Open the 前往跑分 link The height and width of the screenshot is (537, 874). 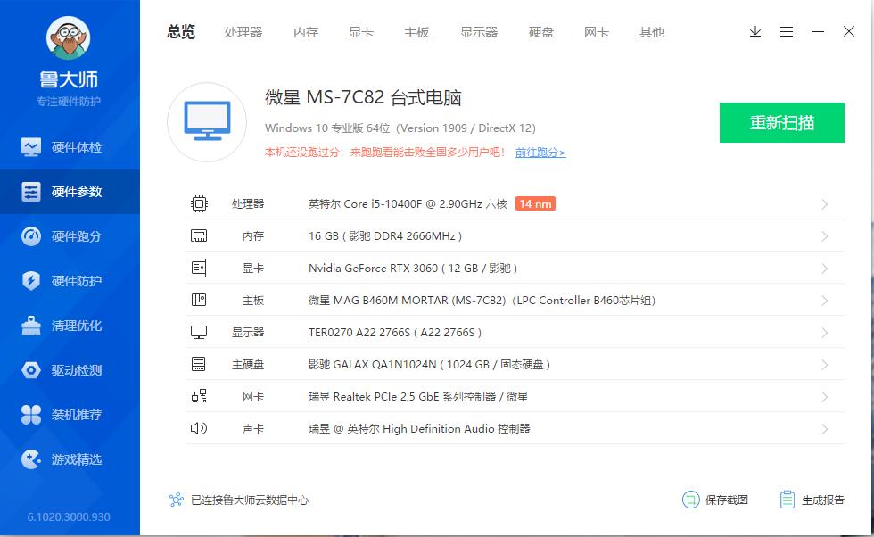coord(540,153)
